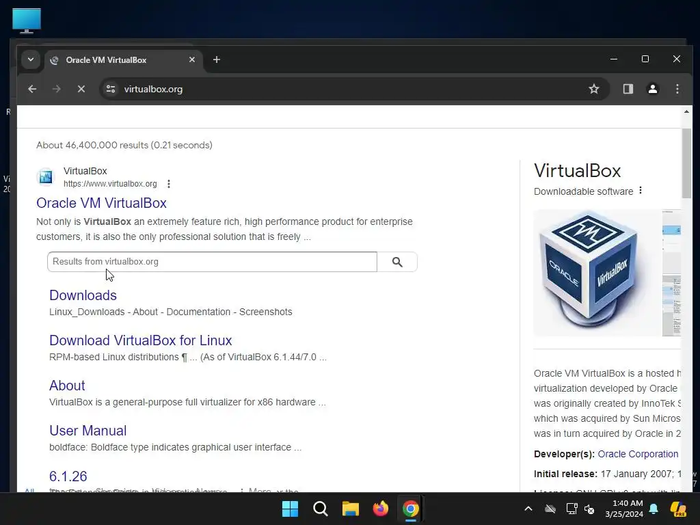
Task: Open the Chrome three-dot menu
Action: click(x=677, y=89)
